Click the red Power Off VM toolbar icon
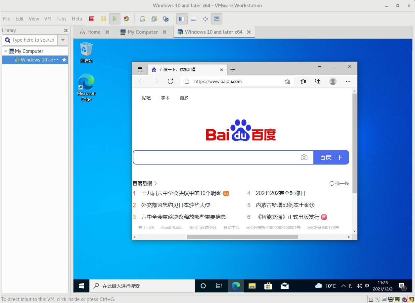The image size is (415, 303). 92,19
